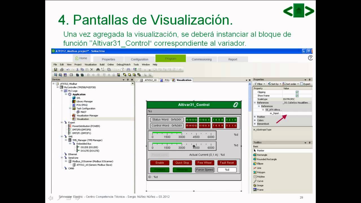This screenshot has width=361, height=203.
Task: Click the %d input box beside Force Speed
Action: click(227, 170)
